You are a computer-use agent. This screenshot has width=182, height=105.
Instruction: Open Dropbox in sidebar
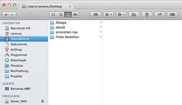tap(24, 66)
